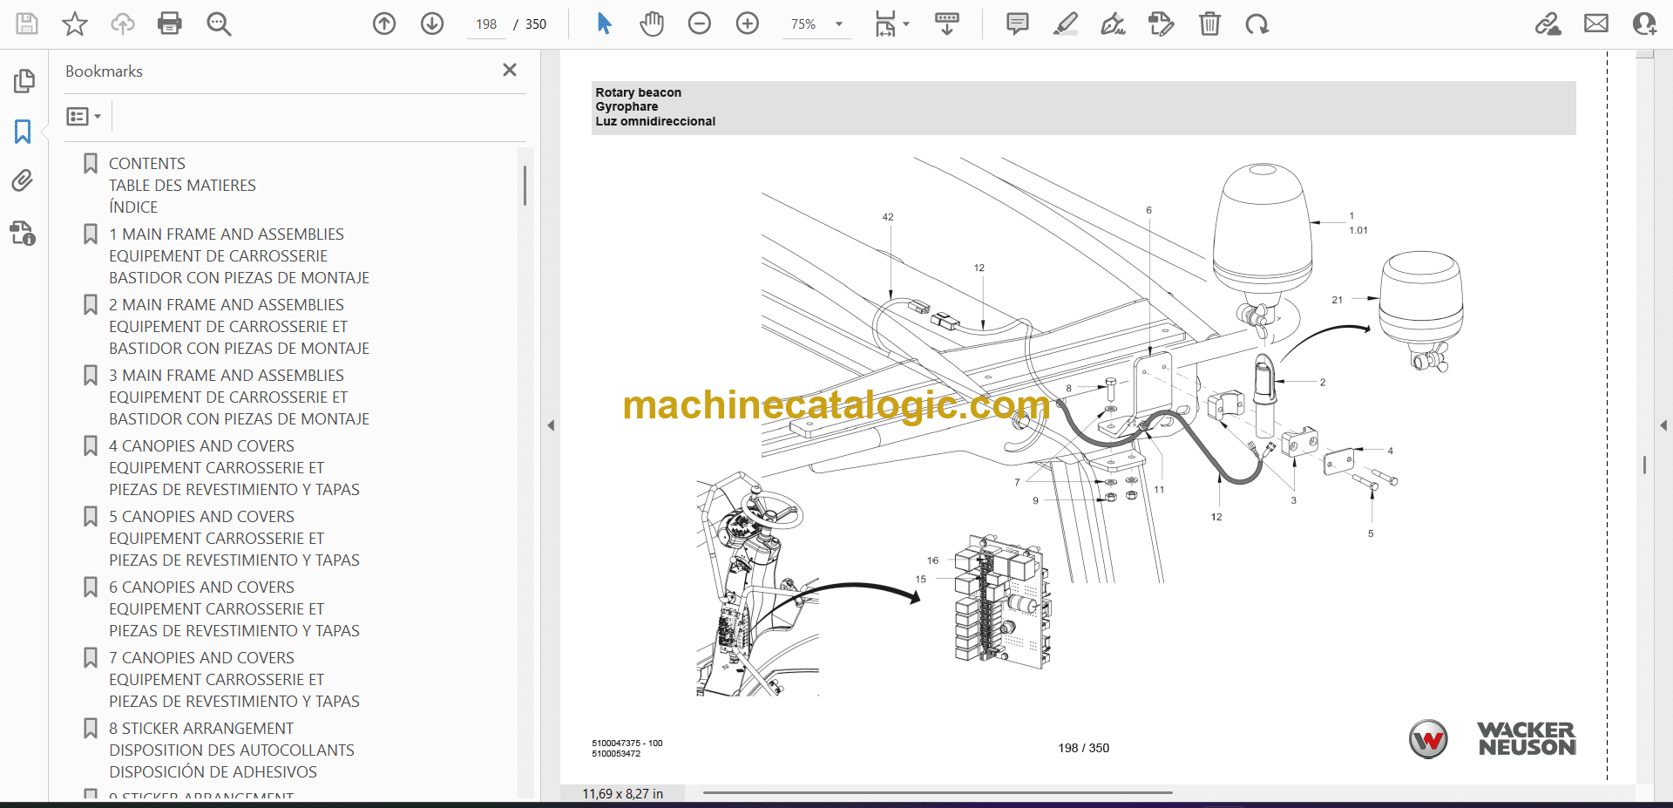Select the highlighter pen tool
Image resolution: width=1673 pixels, height=808 pixels.
[x=1065, y=24]
